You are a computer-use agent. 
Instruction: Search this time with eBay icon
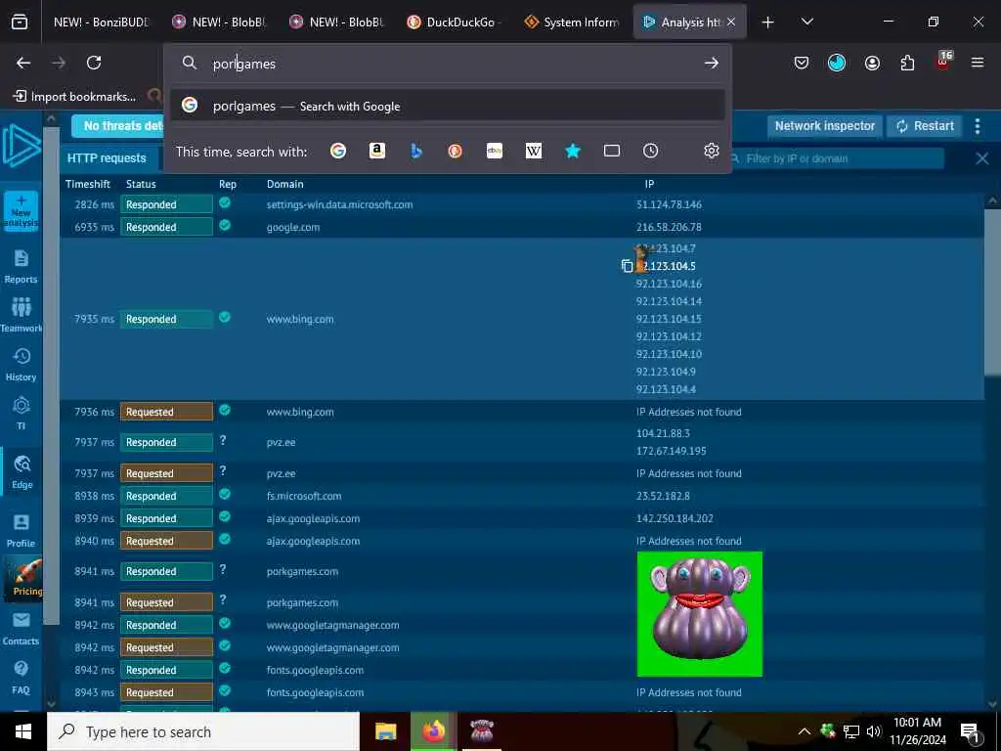(x=495, y=151)
